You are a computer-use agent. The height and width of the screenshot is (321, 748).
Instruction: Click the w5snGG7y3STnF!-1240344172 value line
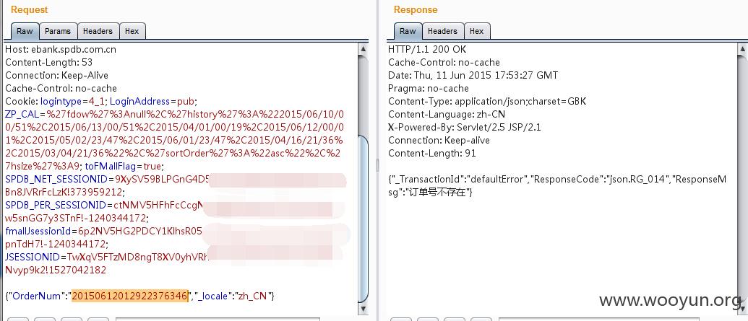point(77,218)
